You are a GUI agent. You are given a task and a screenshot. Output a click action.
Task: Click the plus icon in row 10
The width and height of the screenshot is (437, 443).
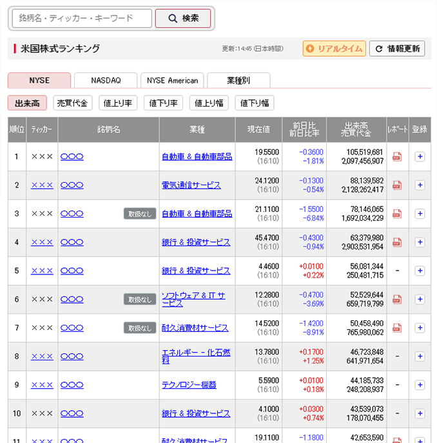coord(420,413)
